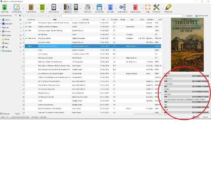Click the Saved searches button
This screenshot has height=171, width=211.
[202, 16]
